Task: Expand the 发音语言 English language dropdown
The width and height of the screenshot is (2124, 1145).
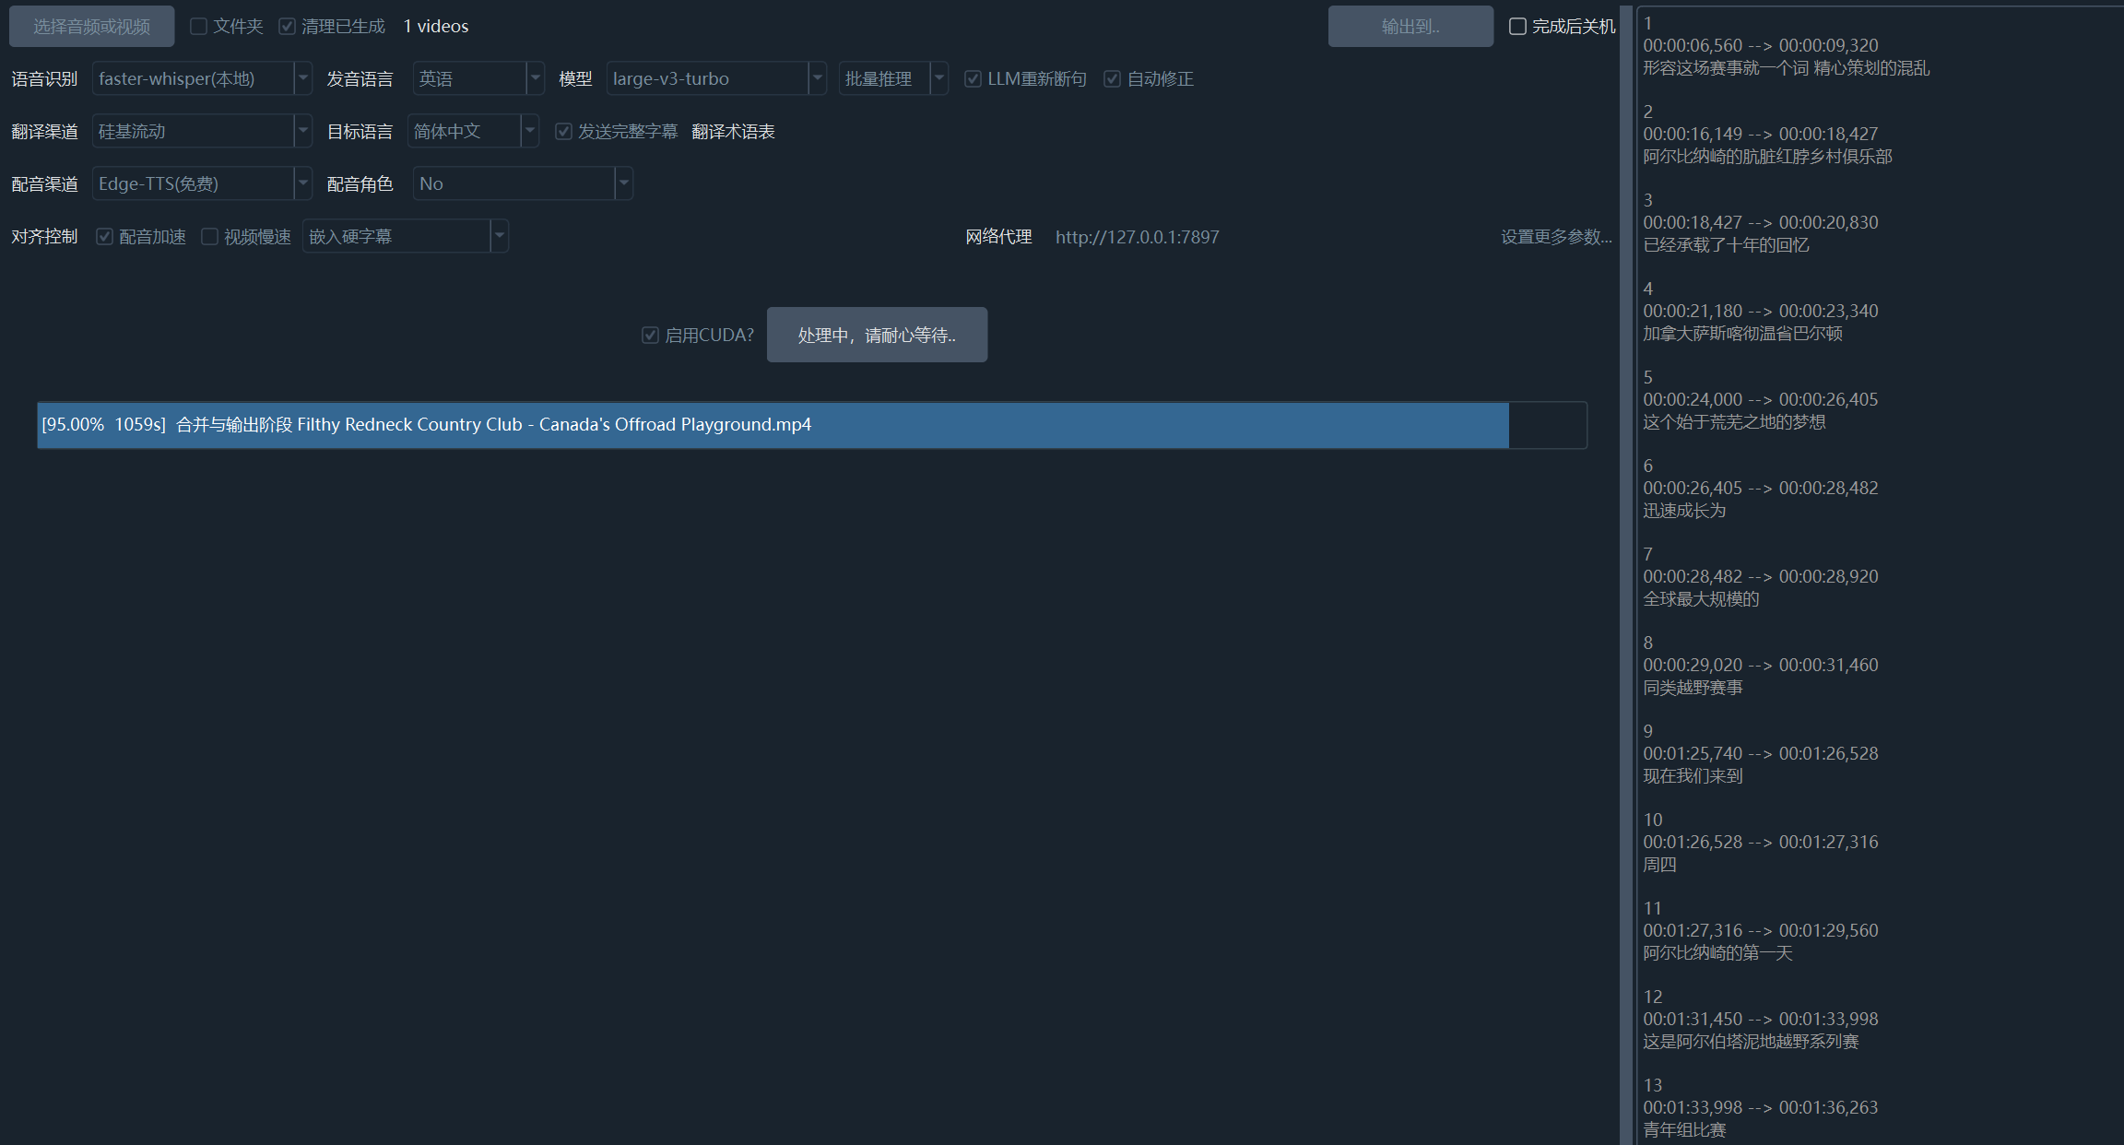Action: click(x=535, y=79)
